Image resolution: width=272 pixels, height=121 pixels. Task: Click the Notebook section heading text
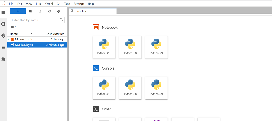tap(110, 27)
